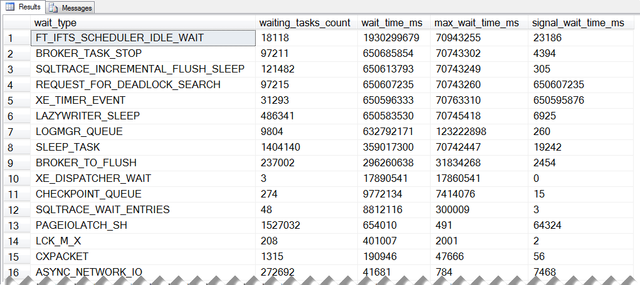Click the XE_DISPATCHER_WAIT cell

tap(144, 179)
